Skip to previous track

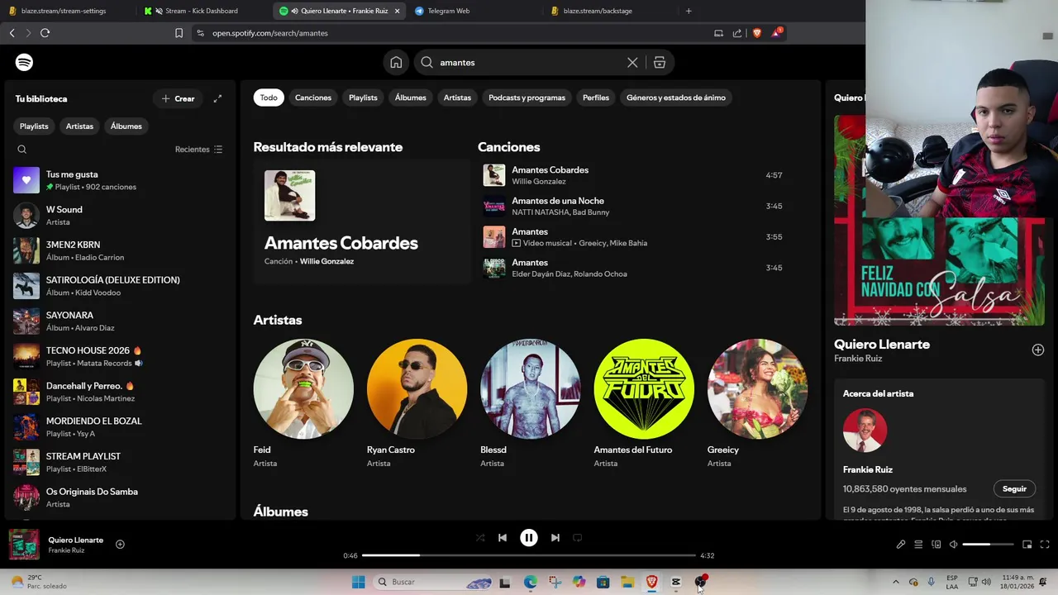pyautogui.click(x=503, y=537)
